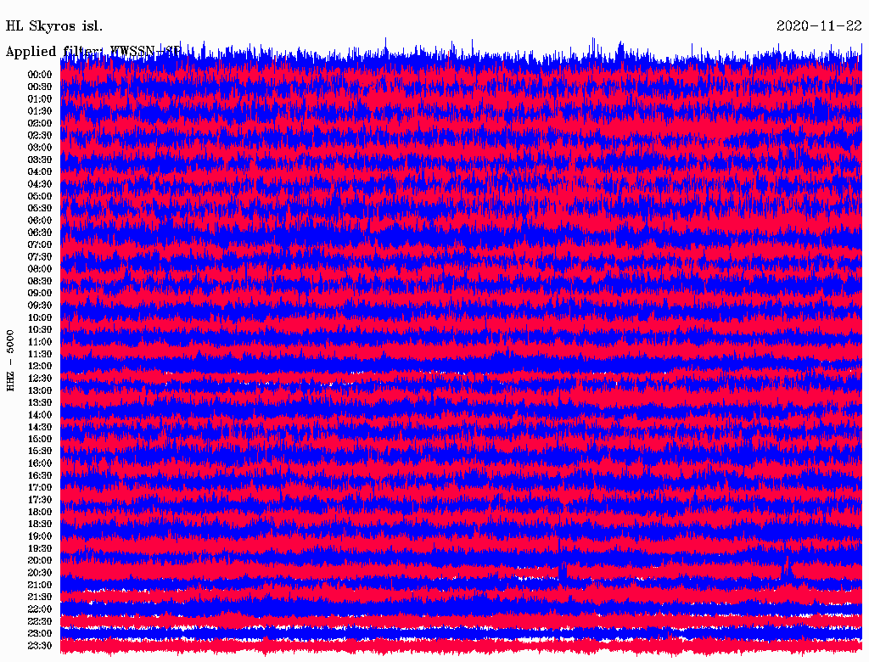The height and width of the screenshot is (662, 869).
Task: Select the 01:00 time label
Action: [40, 99]
